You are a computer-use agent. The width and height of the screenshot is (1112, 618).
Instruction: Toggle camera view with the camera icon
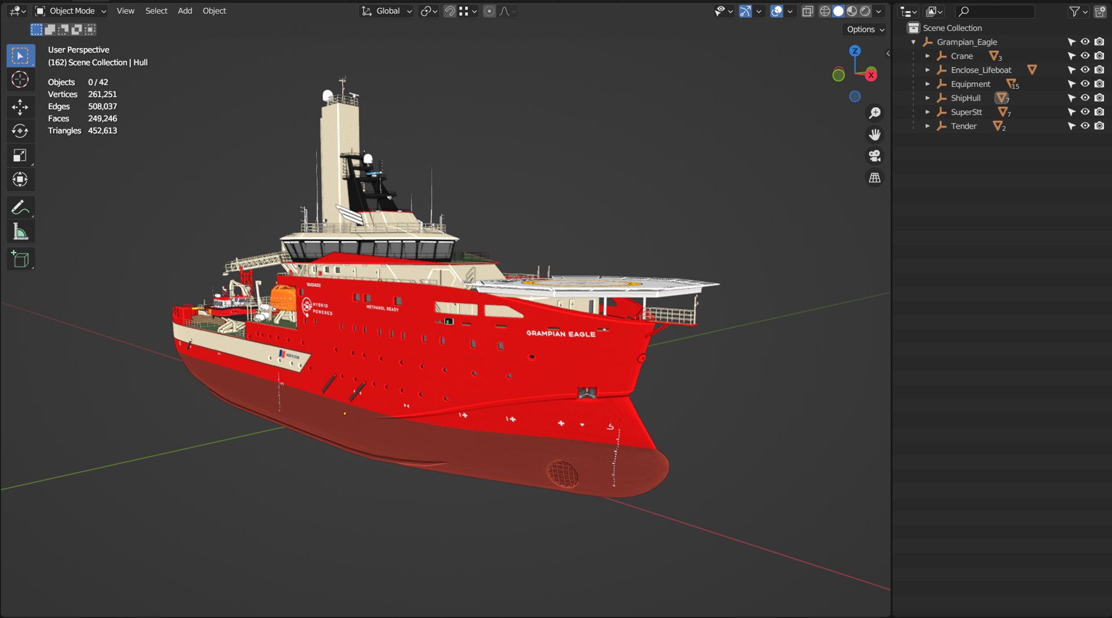(875, 156)
